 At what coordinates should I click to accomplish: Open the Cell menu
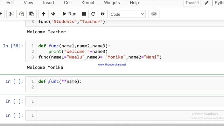pyautogui.click(x=68, y=3)
